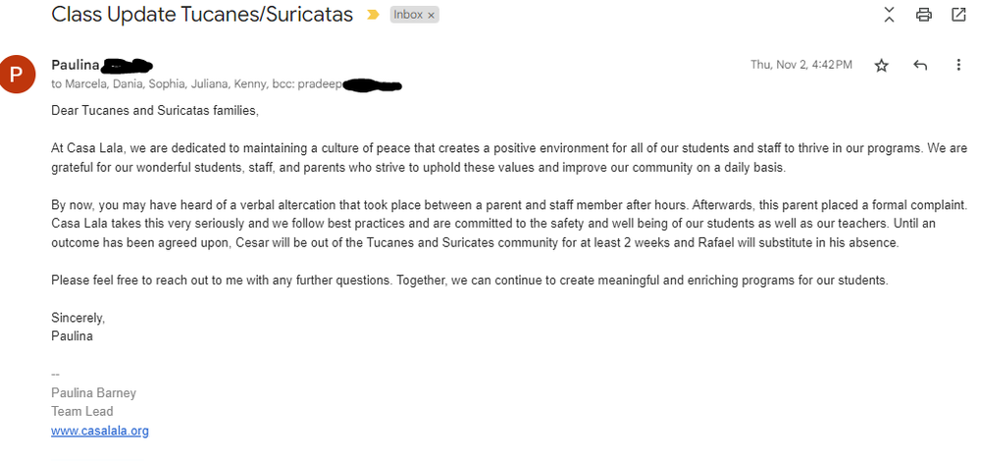The width and height of the screenshot is (981, 461).
Task: Open the three-dot More options menu
Action: coord(958,66)
